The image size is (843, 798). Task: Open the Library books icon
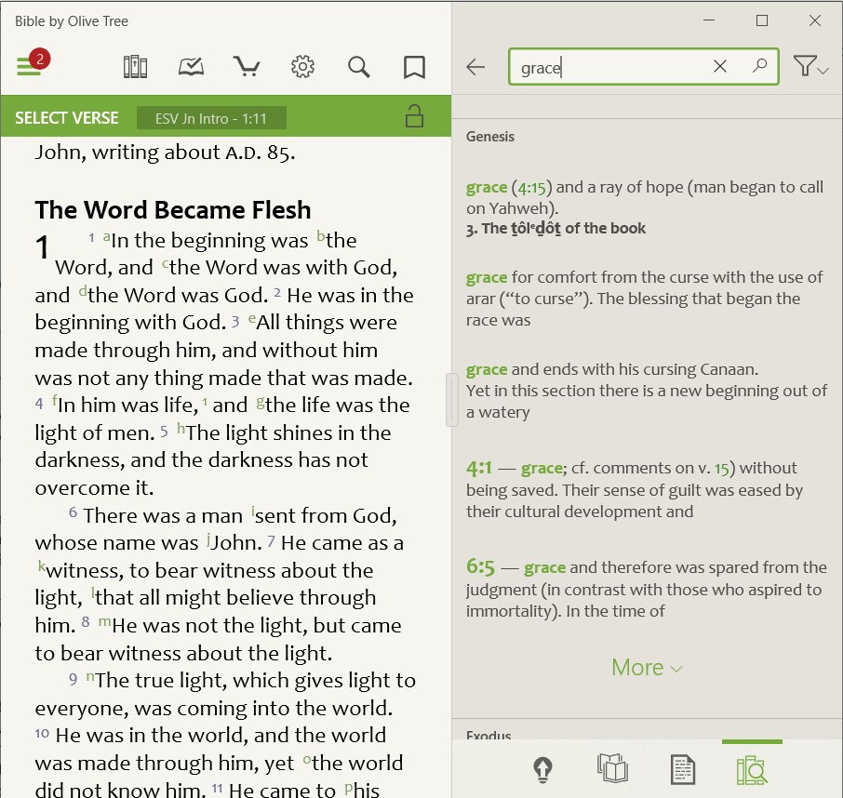point(136,67)
